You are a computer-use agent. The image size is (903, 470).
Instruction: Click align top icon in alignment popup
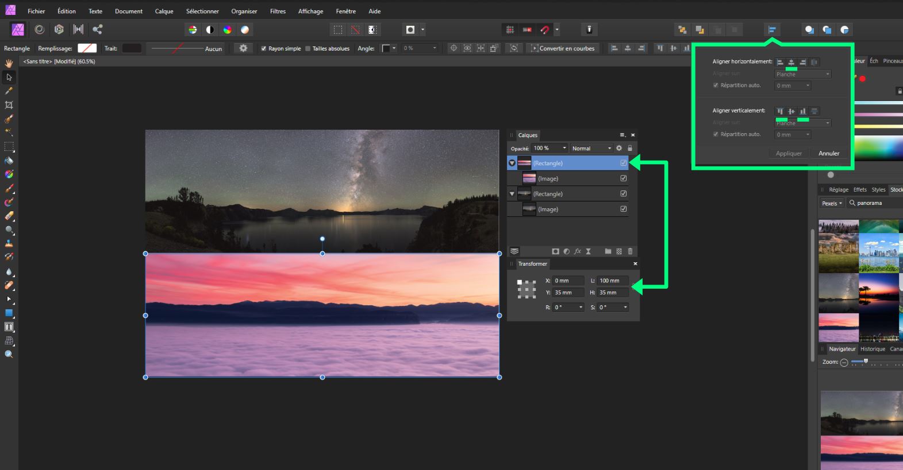point(780,111)
